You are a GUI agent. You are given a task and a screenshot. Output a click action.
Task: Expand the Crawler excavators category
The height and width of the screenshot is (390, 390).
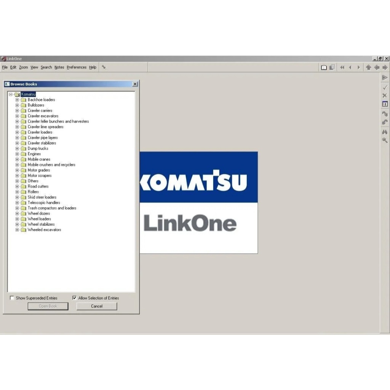tap(16, 116)
